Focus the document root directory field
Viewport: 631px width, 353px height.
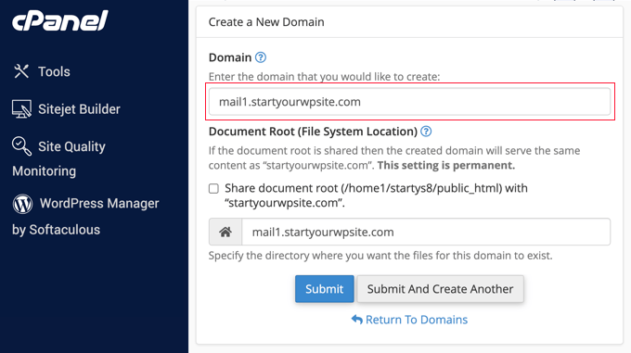click(426, 232)
